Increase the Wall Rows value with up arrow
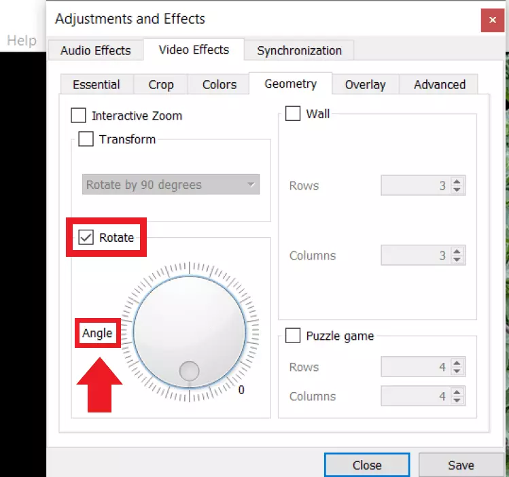The image size is (509, 477). click(457, 181)
